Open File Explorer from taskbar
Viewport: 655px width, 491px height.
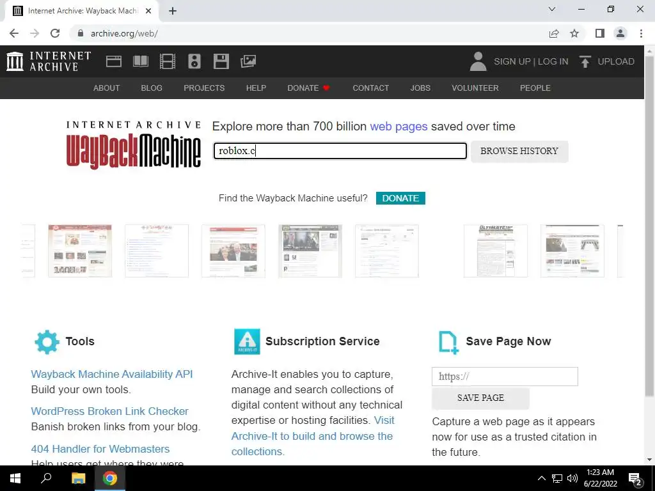(78, 478)
